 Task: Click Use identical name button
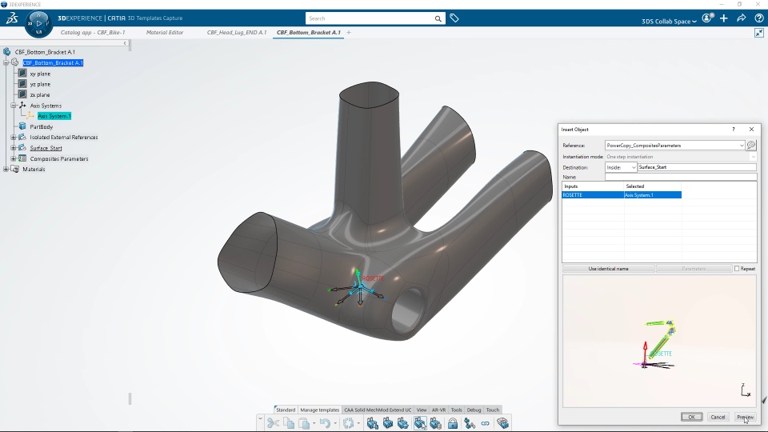click(x=608, y=269)
